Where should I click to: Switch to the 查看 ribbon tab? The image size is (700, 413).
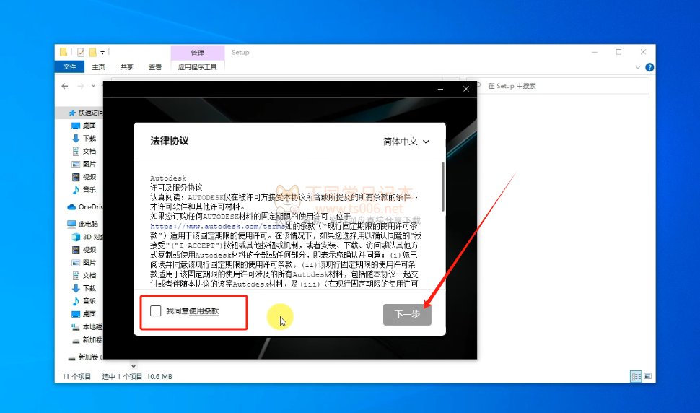155,67
